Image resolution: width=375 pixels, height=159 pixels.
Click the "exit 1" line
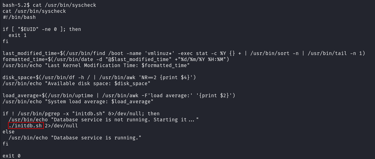coord(18,35)
